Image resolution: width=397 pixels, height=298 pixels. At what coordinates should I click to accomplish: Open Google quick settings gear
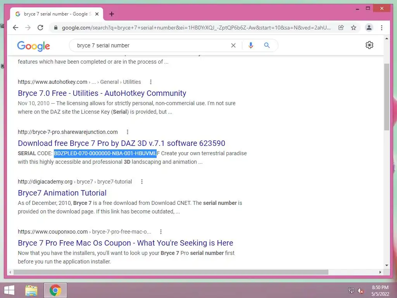369,45
